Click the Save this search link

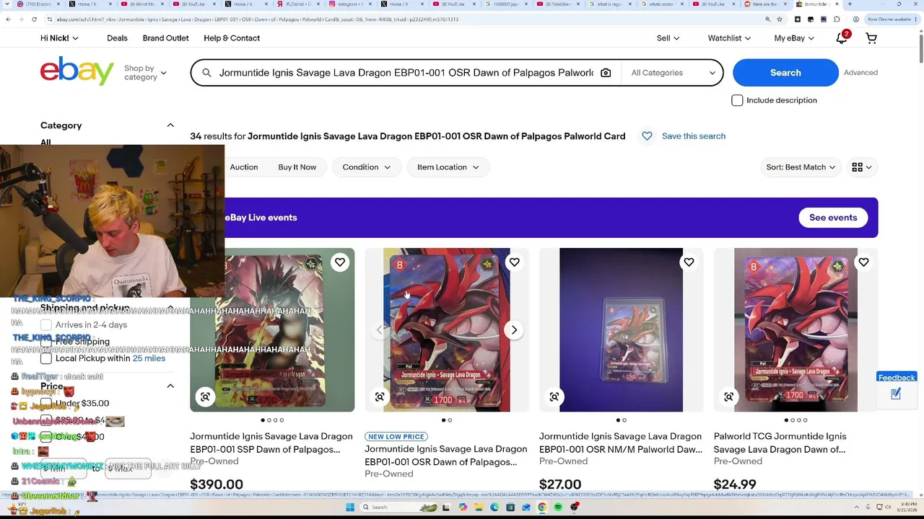point(694,136)
